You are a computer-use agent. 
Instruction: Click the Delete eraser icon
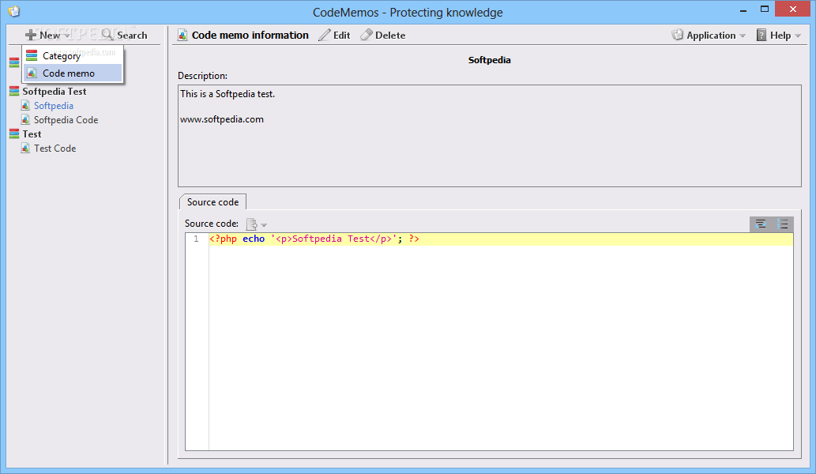367,36
